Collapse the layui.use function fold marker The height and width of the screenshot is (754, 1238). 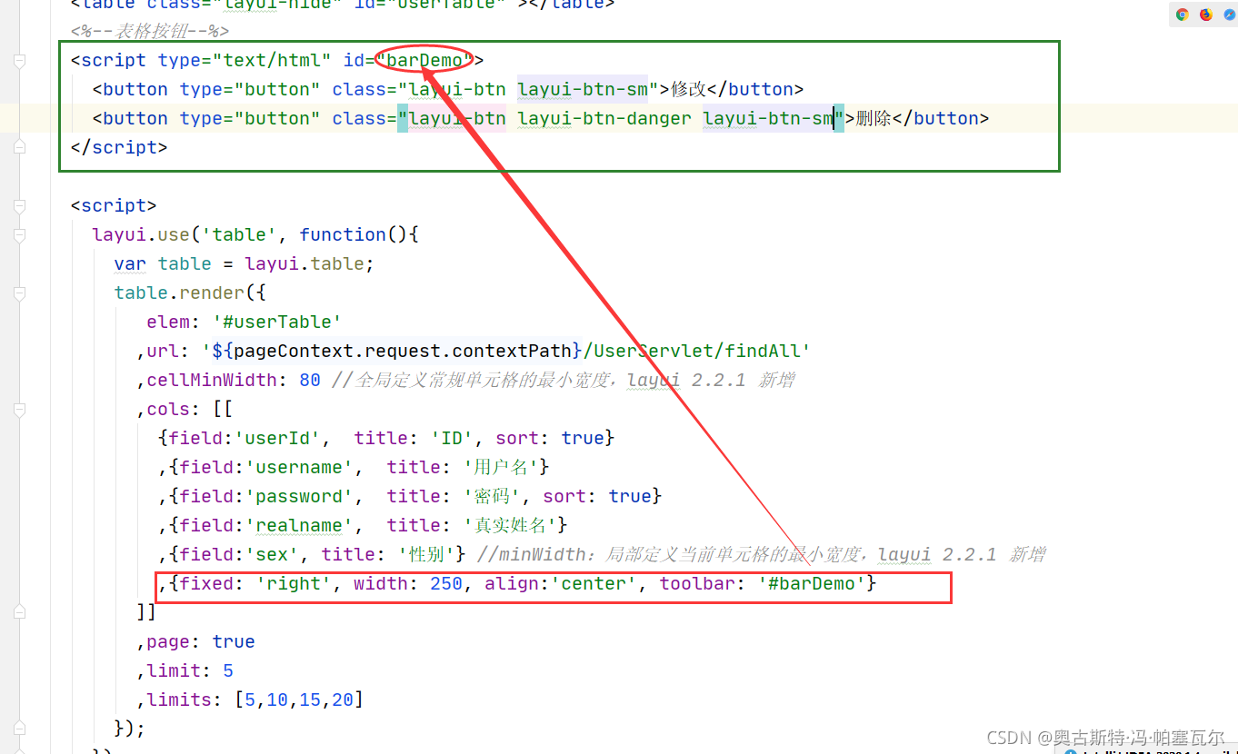point(19,235)
